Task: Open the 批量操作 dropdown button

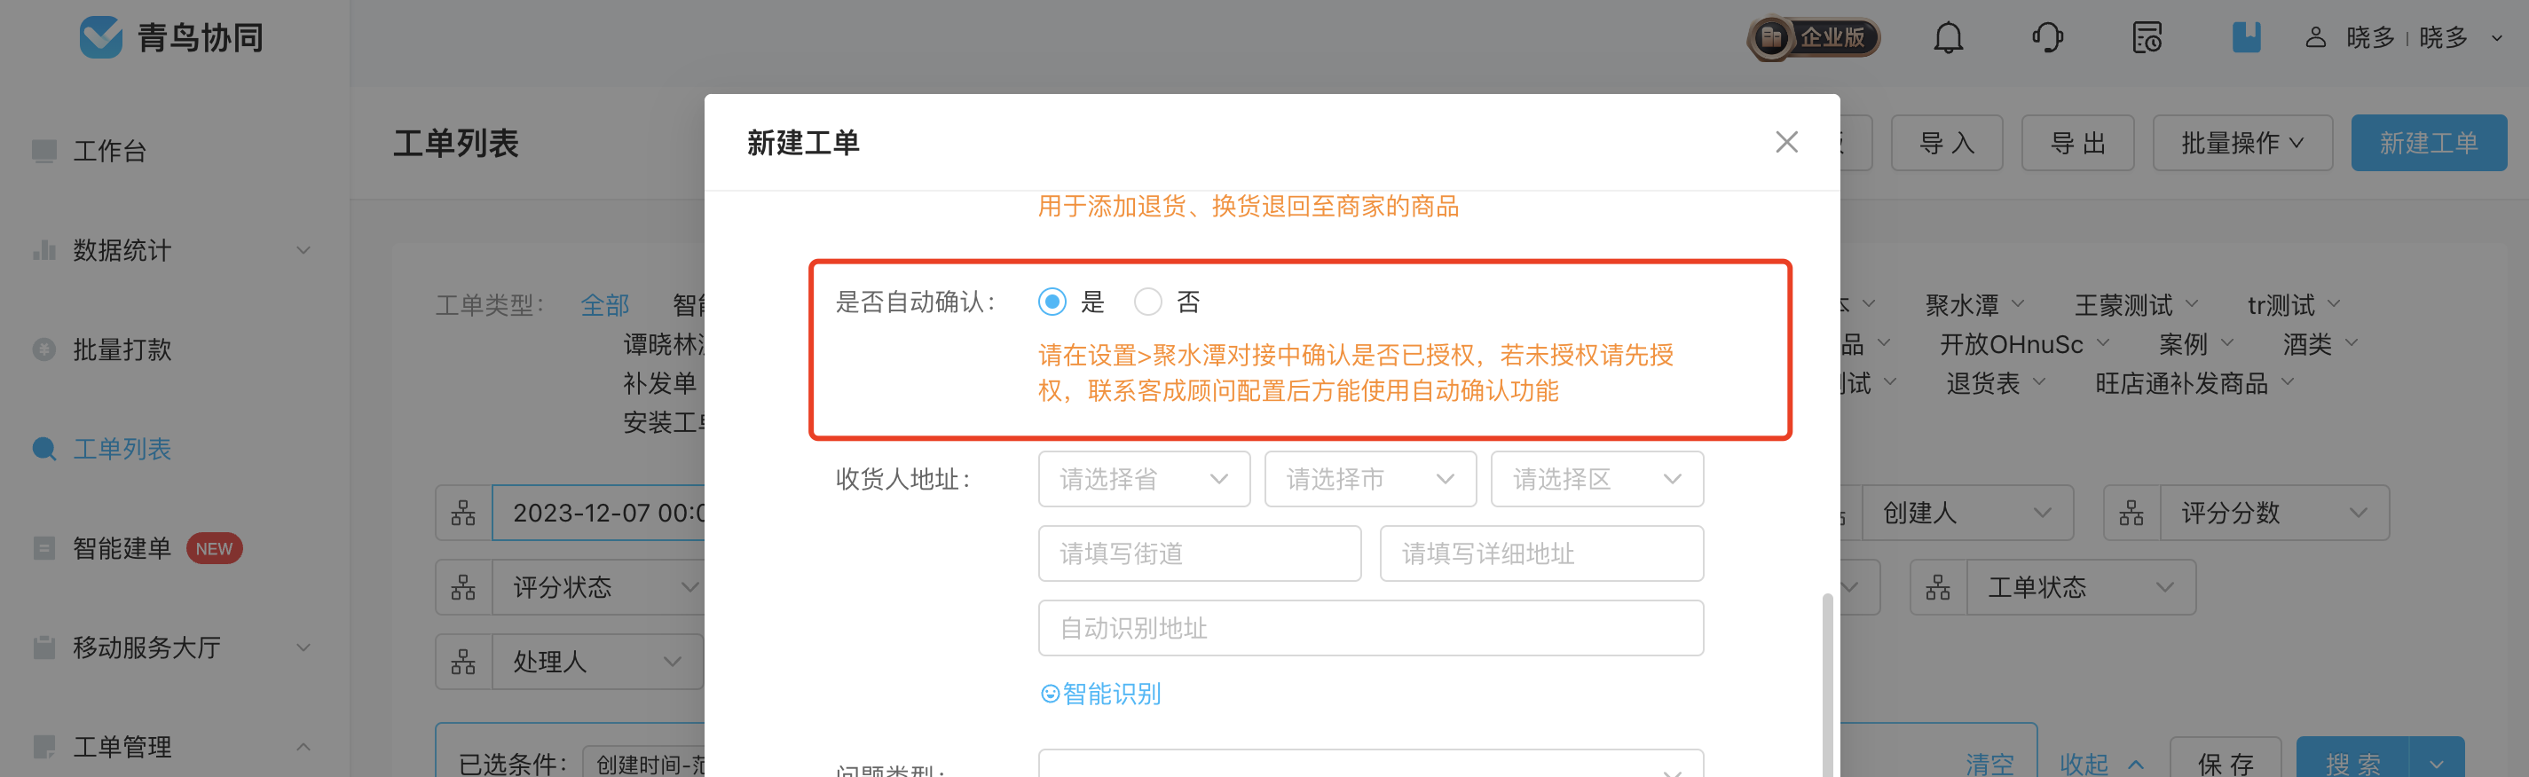Action: tap(2242, 143)
